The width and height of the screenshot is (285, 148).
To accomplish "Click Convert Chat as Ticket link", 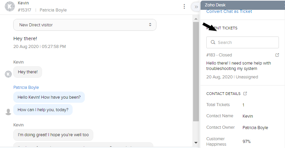I will click(229, 11).
